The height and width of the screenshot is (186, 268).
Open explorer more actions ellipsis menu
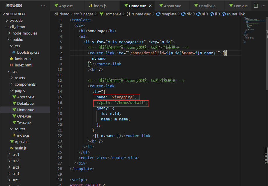[43, 6]
